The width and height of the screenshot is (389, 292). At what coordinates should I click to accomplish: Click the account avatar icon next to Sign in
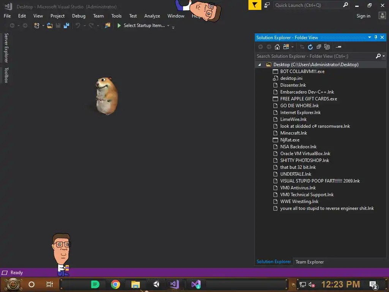382,16
